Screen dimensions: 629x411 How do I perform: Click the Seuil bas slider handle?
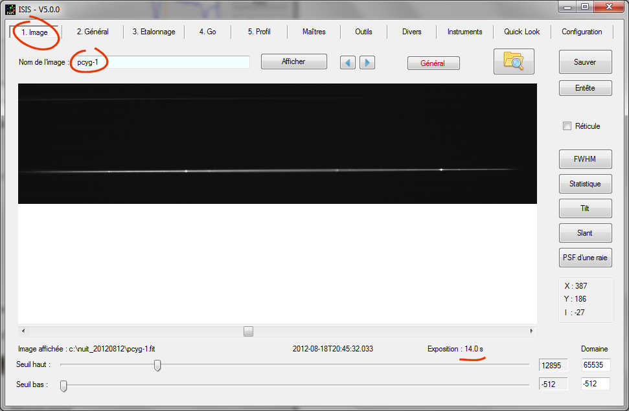point(63,386)
